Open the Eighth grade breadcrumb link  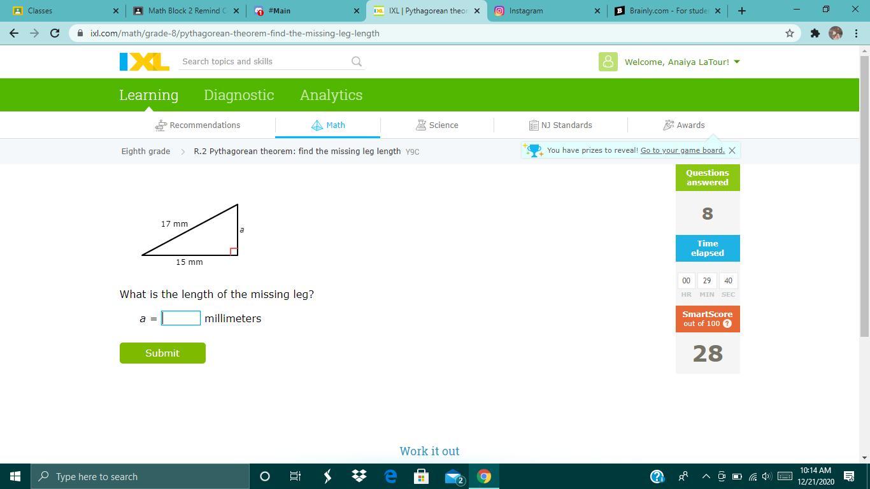tap(146, 152)
